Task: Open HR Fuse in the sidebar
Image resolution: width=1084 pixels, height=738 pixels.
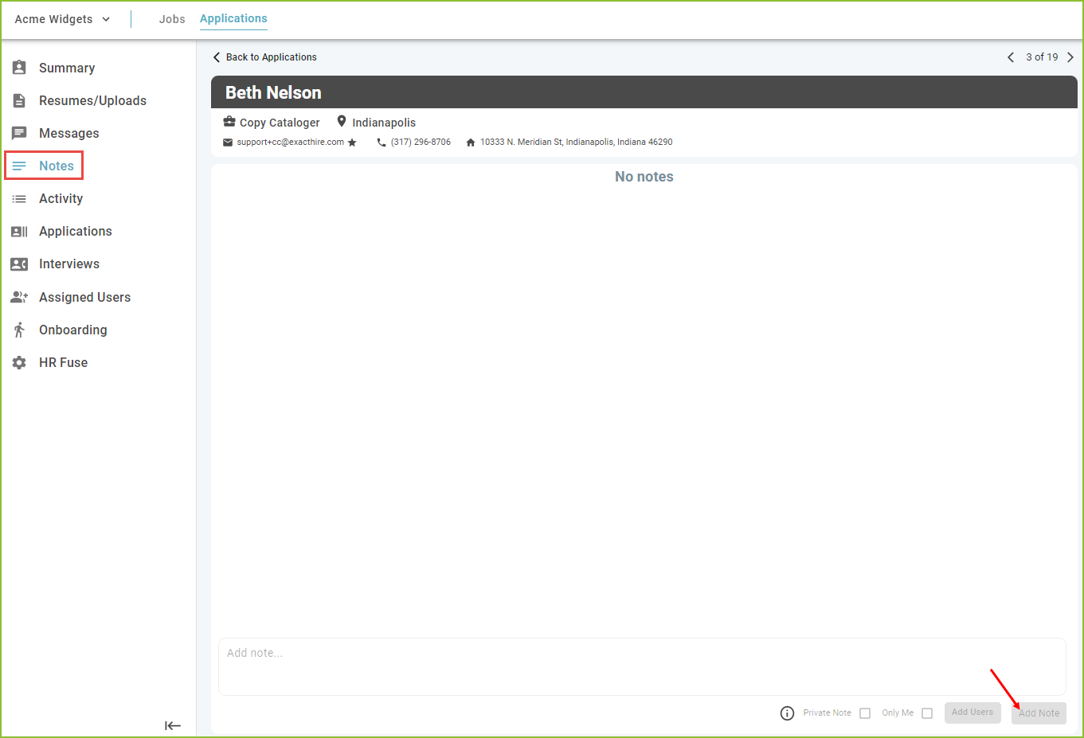Action: tap(63, 363)
